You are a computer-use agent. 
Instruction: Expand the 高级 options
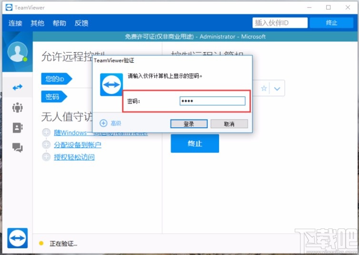110,123
